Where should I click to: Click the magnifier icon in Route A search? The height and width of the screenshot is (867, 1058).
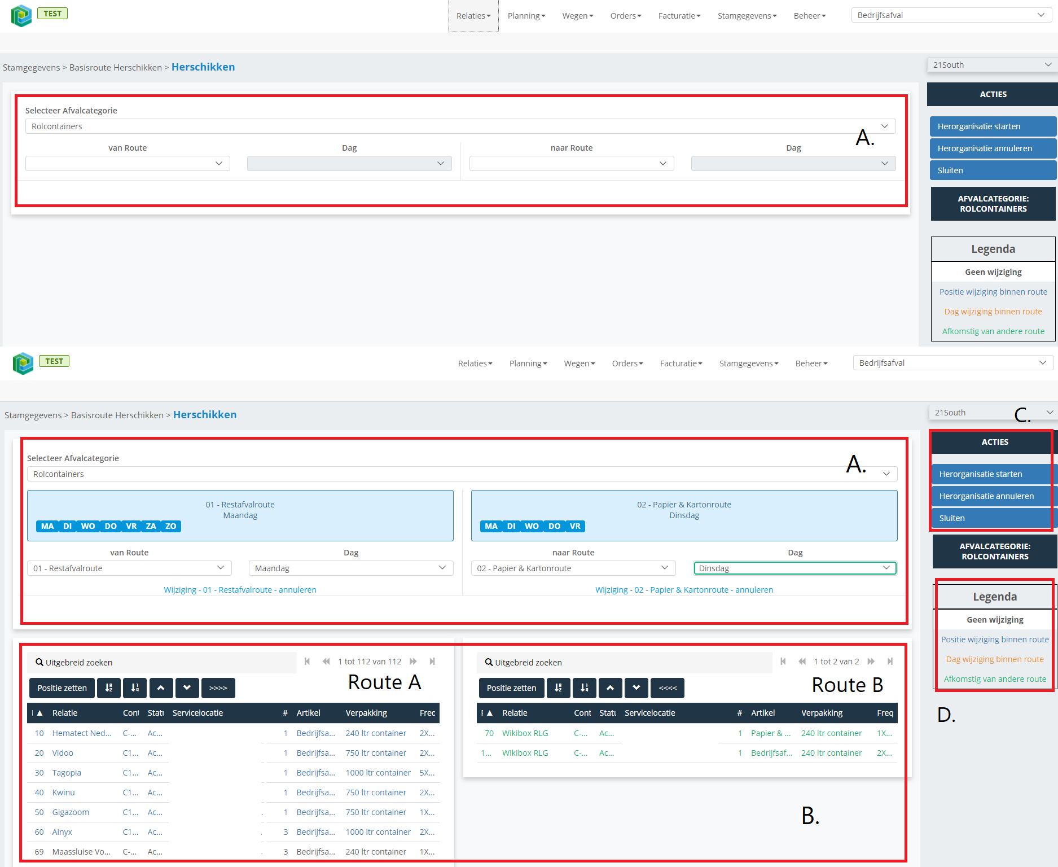tap(39, 662)
